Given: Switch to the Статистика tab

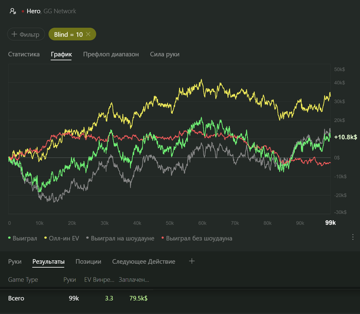Looking at the screenshot, I should tap(24, 54).
